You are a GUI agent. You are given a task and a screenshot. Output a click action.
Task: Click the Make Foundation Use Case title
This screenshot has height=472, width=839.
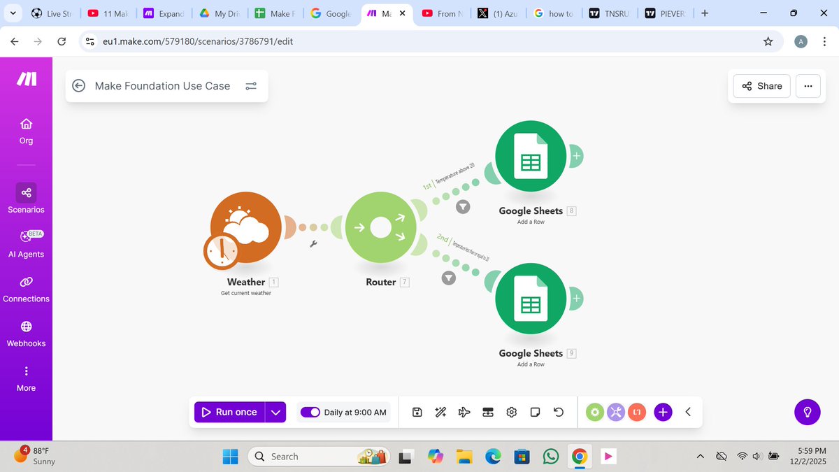click(x=162, y=86)
